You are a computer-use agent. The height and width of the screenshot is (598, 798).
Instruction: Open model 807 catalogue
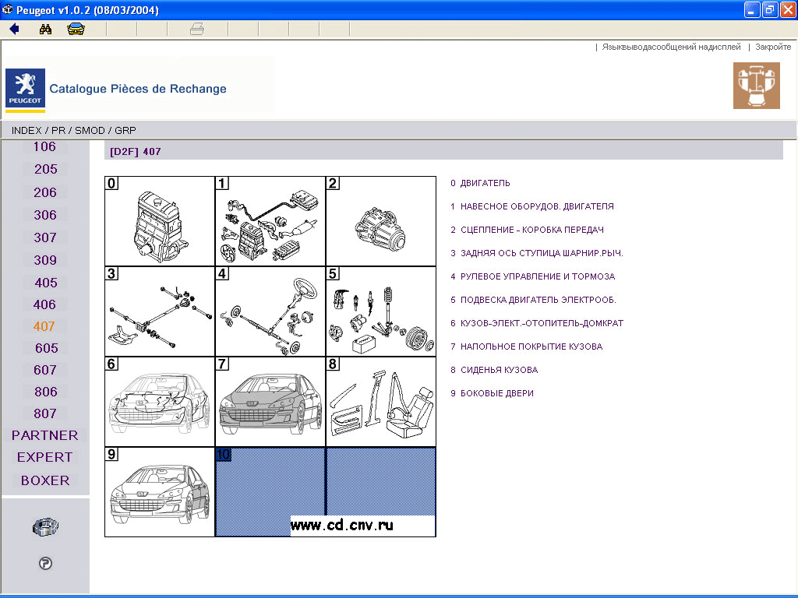[x=44, y=414]
